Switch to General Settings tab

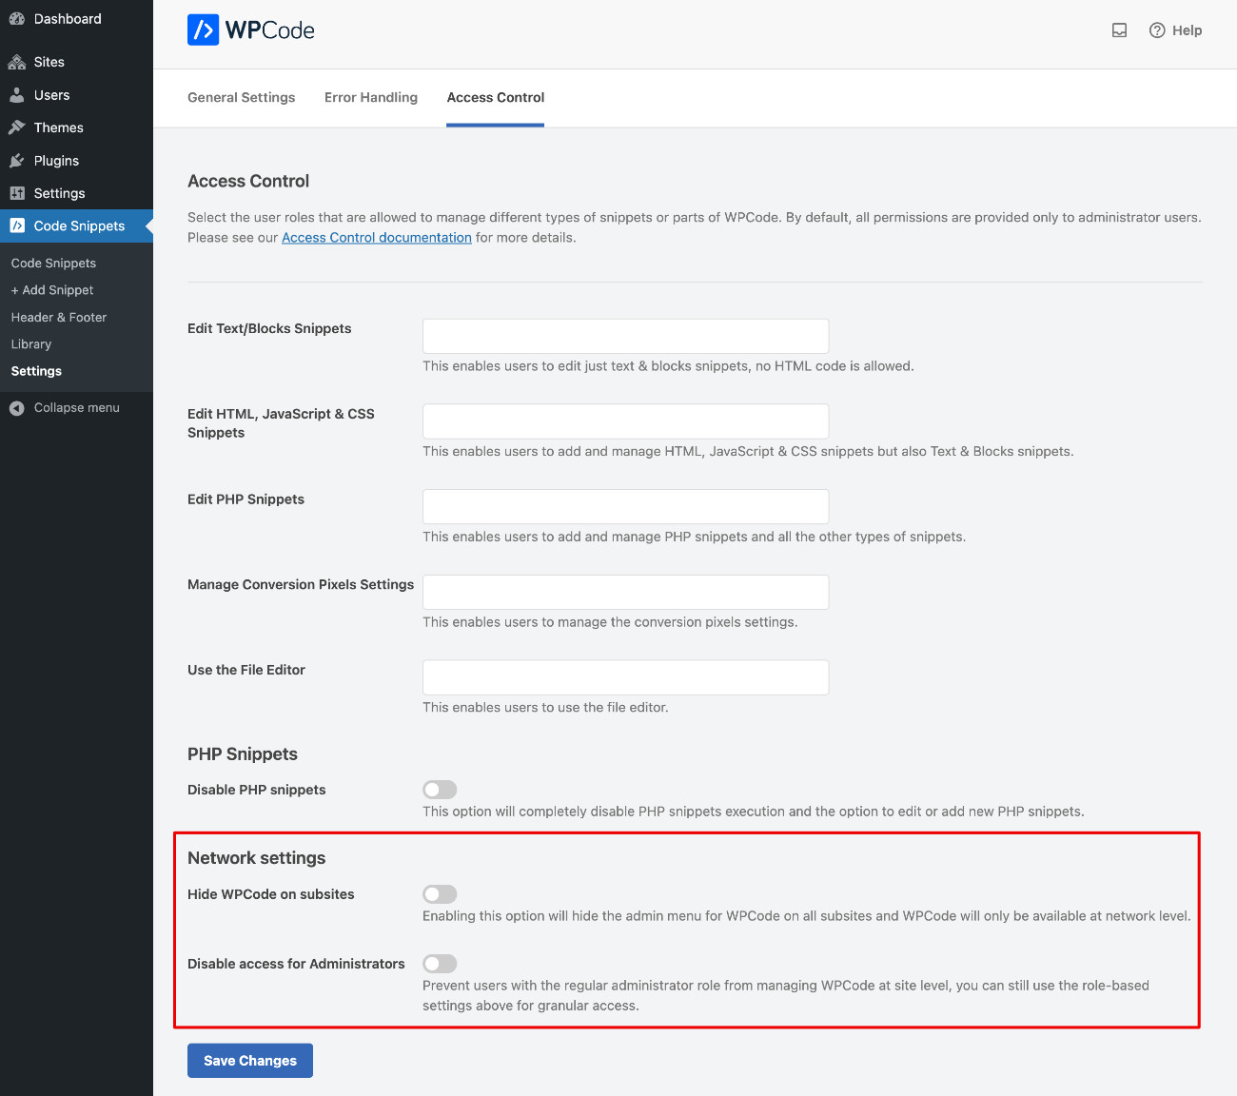pos(242,97)
